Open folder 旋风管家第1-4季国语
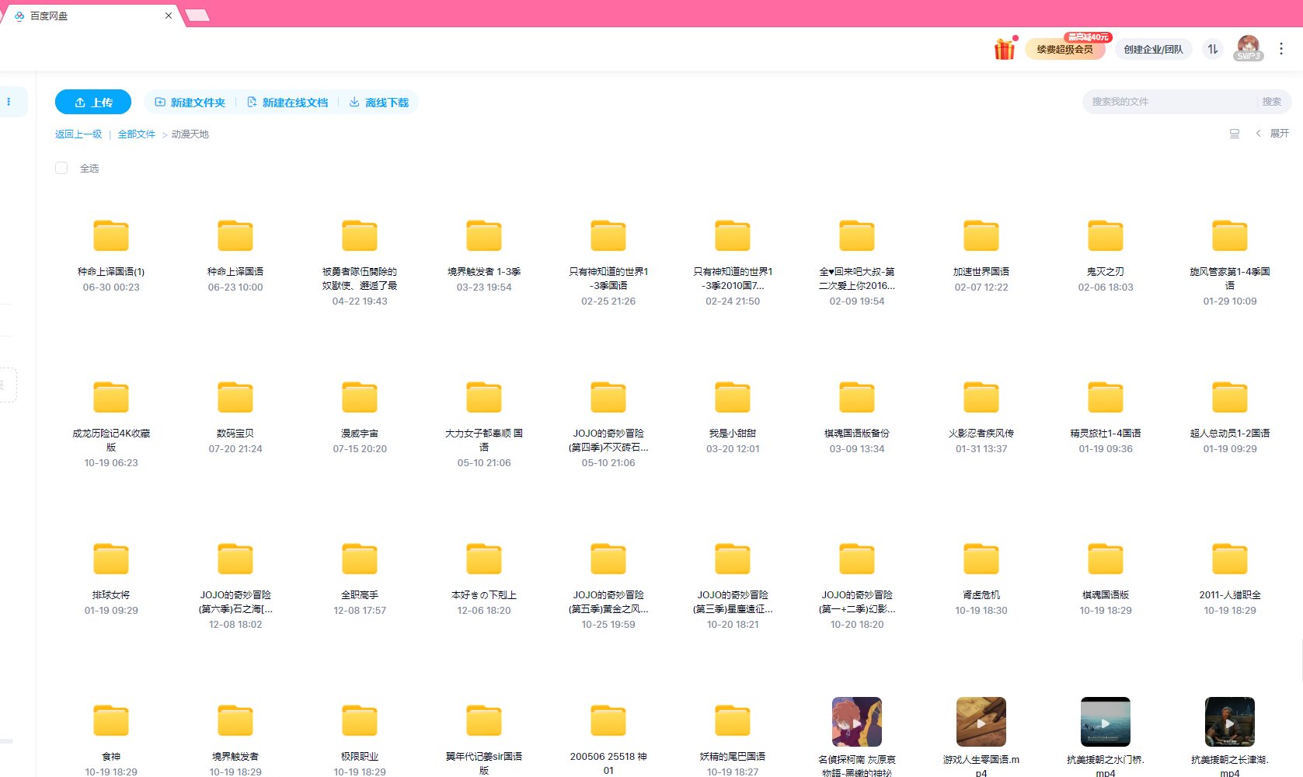 (x=1230, y=236)
